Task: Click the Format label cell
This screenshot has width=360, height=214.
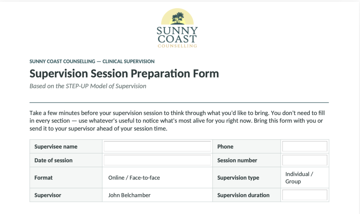Action: tap(66, 178)
